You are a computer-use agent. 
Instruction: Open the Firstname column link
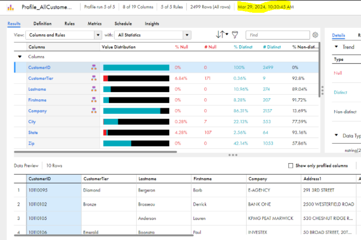click(38, 100)
